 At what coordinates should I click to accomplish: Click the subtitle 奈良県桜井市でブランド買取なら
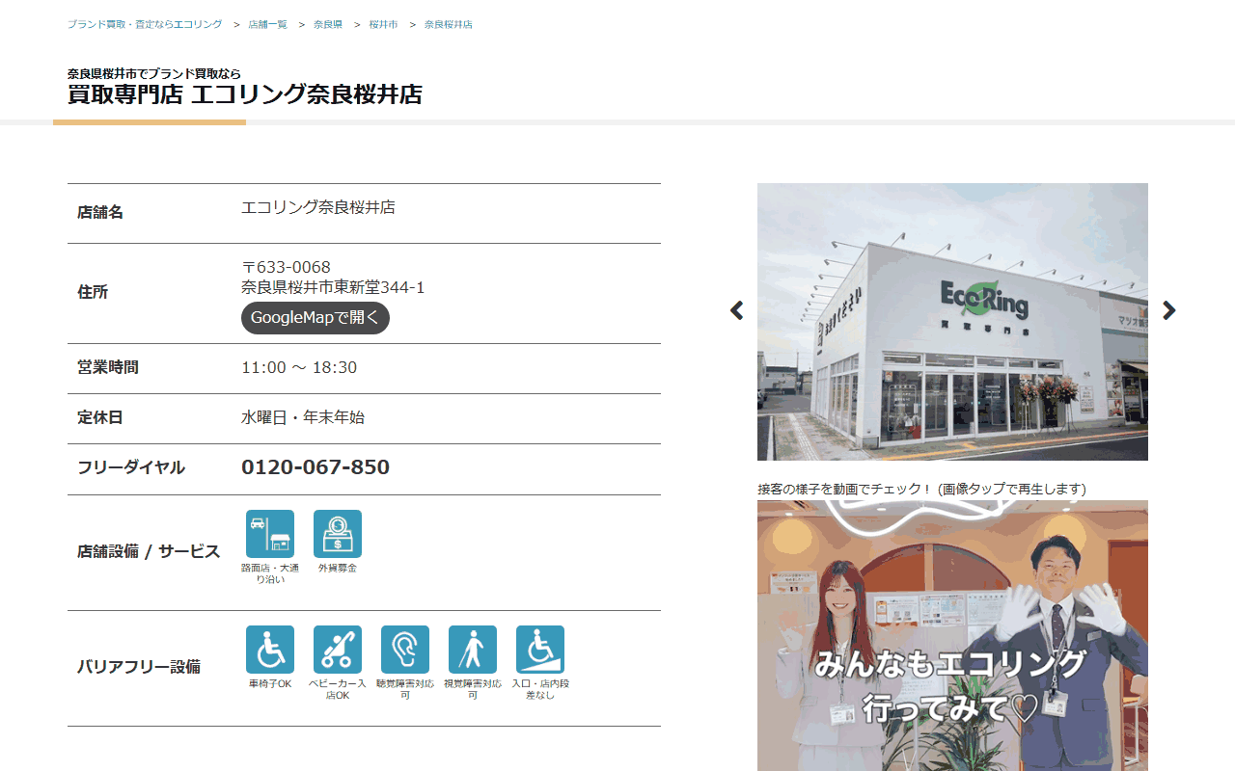[x=154, y=73]
